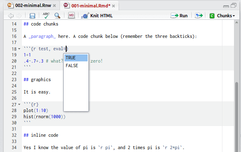Click the 'It is easy.' line
The height and width of the screenshot is (152, 241).
[x=37, y=92]
